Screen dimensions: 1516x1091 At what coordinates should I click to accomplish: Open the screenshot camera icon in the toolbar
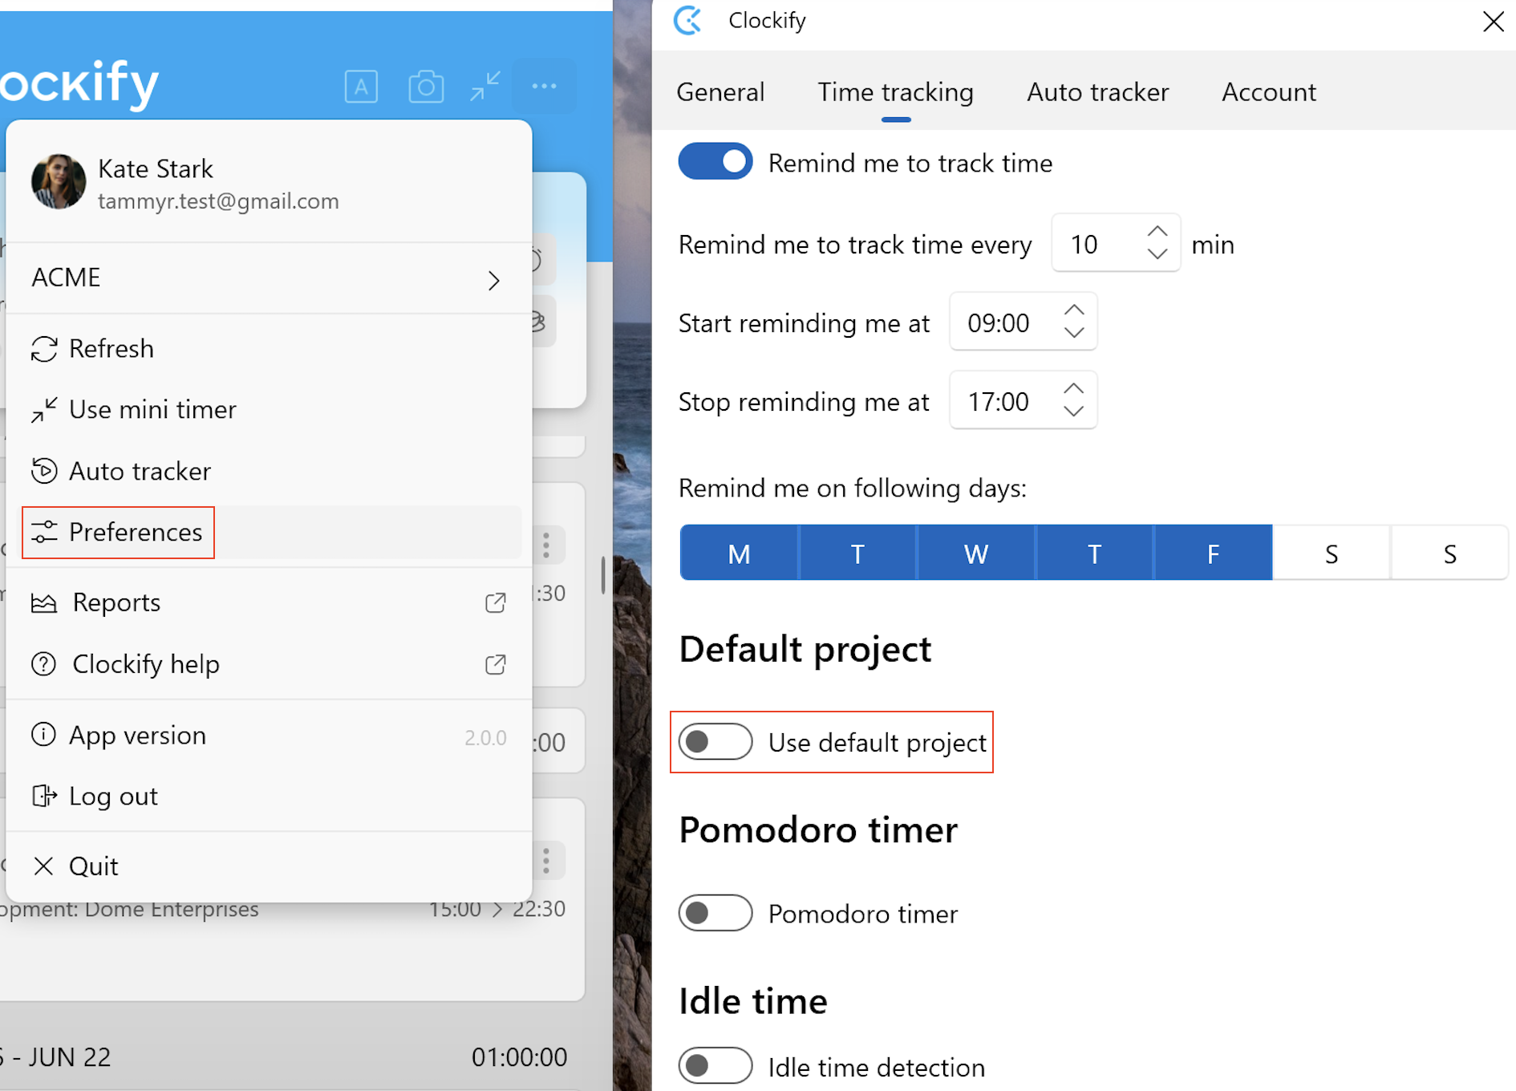click(x=427, y=86)
